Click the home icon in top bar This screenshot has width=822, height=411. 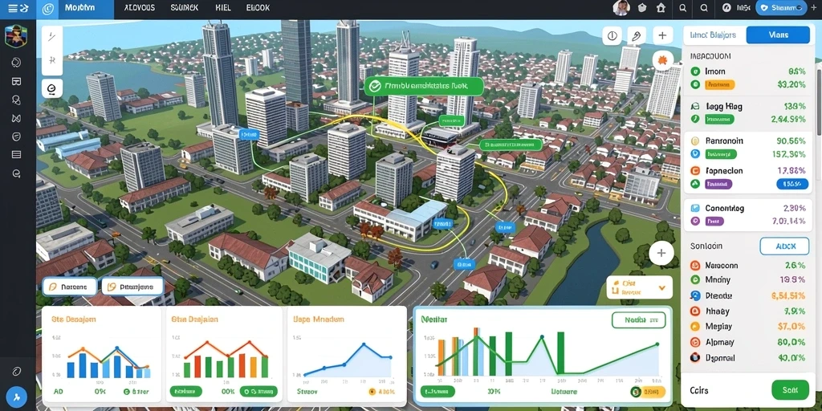click(x=661, y=8)
